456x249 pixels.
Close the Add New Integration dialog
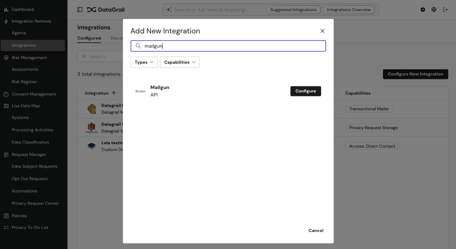click(x=322, y=31)
